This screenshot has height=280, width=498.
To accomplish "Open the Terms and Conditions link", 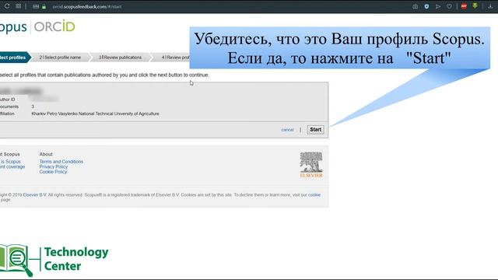I will click(61, 162).
